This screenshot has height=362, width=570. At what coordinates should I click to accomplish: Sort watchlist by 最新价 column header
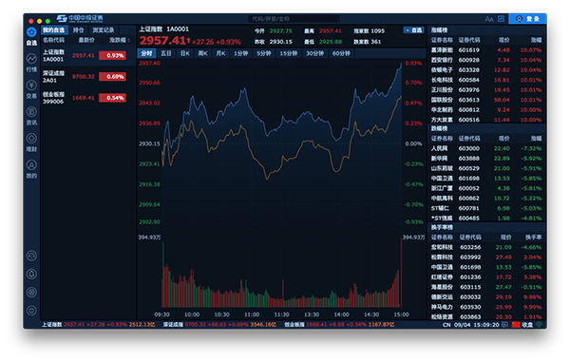point(86,40)
